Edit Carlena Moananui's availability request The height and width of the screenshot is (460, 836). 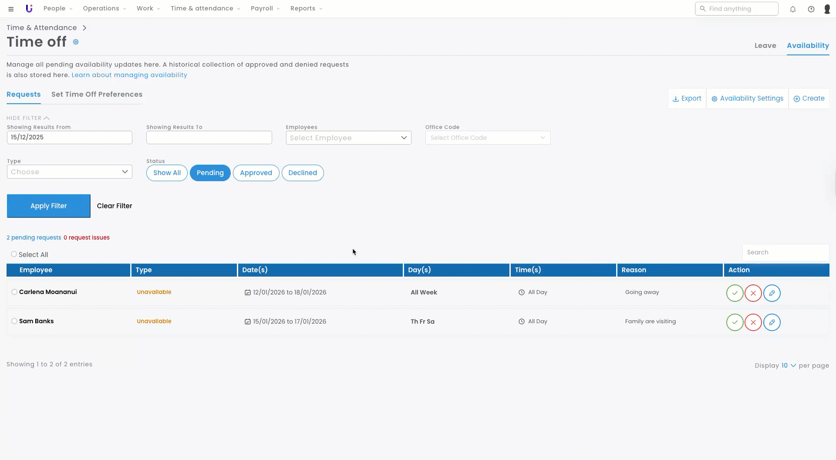(x=772, y=293)
